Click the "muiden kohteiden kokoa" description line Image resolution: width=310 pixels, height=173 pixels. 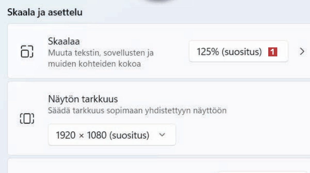click(x=94, y=64)
